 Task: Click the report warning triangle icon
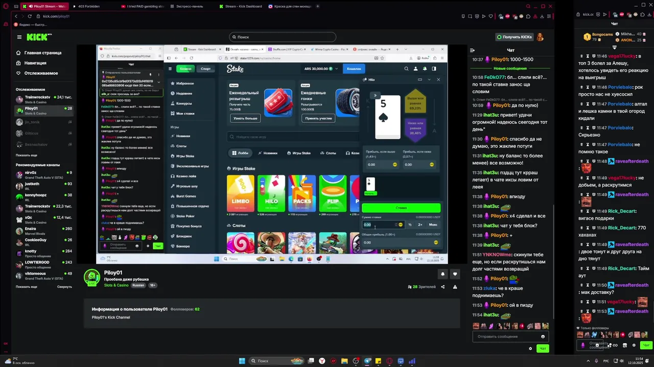(455, 286)
